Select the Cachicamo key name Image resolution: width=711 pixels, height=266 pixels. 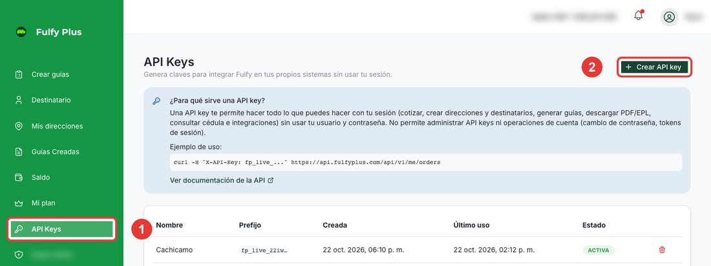click(x=173, y=250)
